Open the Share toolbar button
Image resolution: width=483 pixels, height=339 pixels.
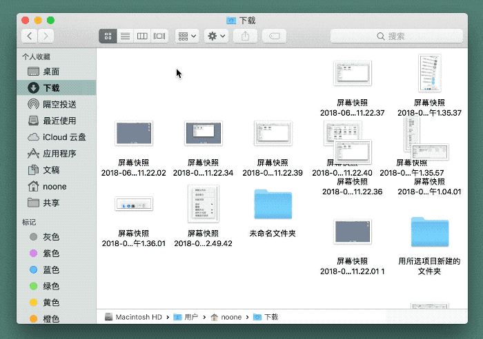tap(245, 36)
